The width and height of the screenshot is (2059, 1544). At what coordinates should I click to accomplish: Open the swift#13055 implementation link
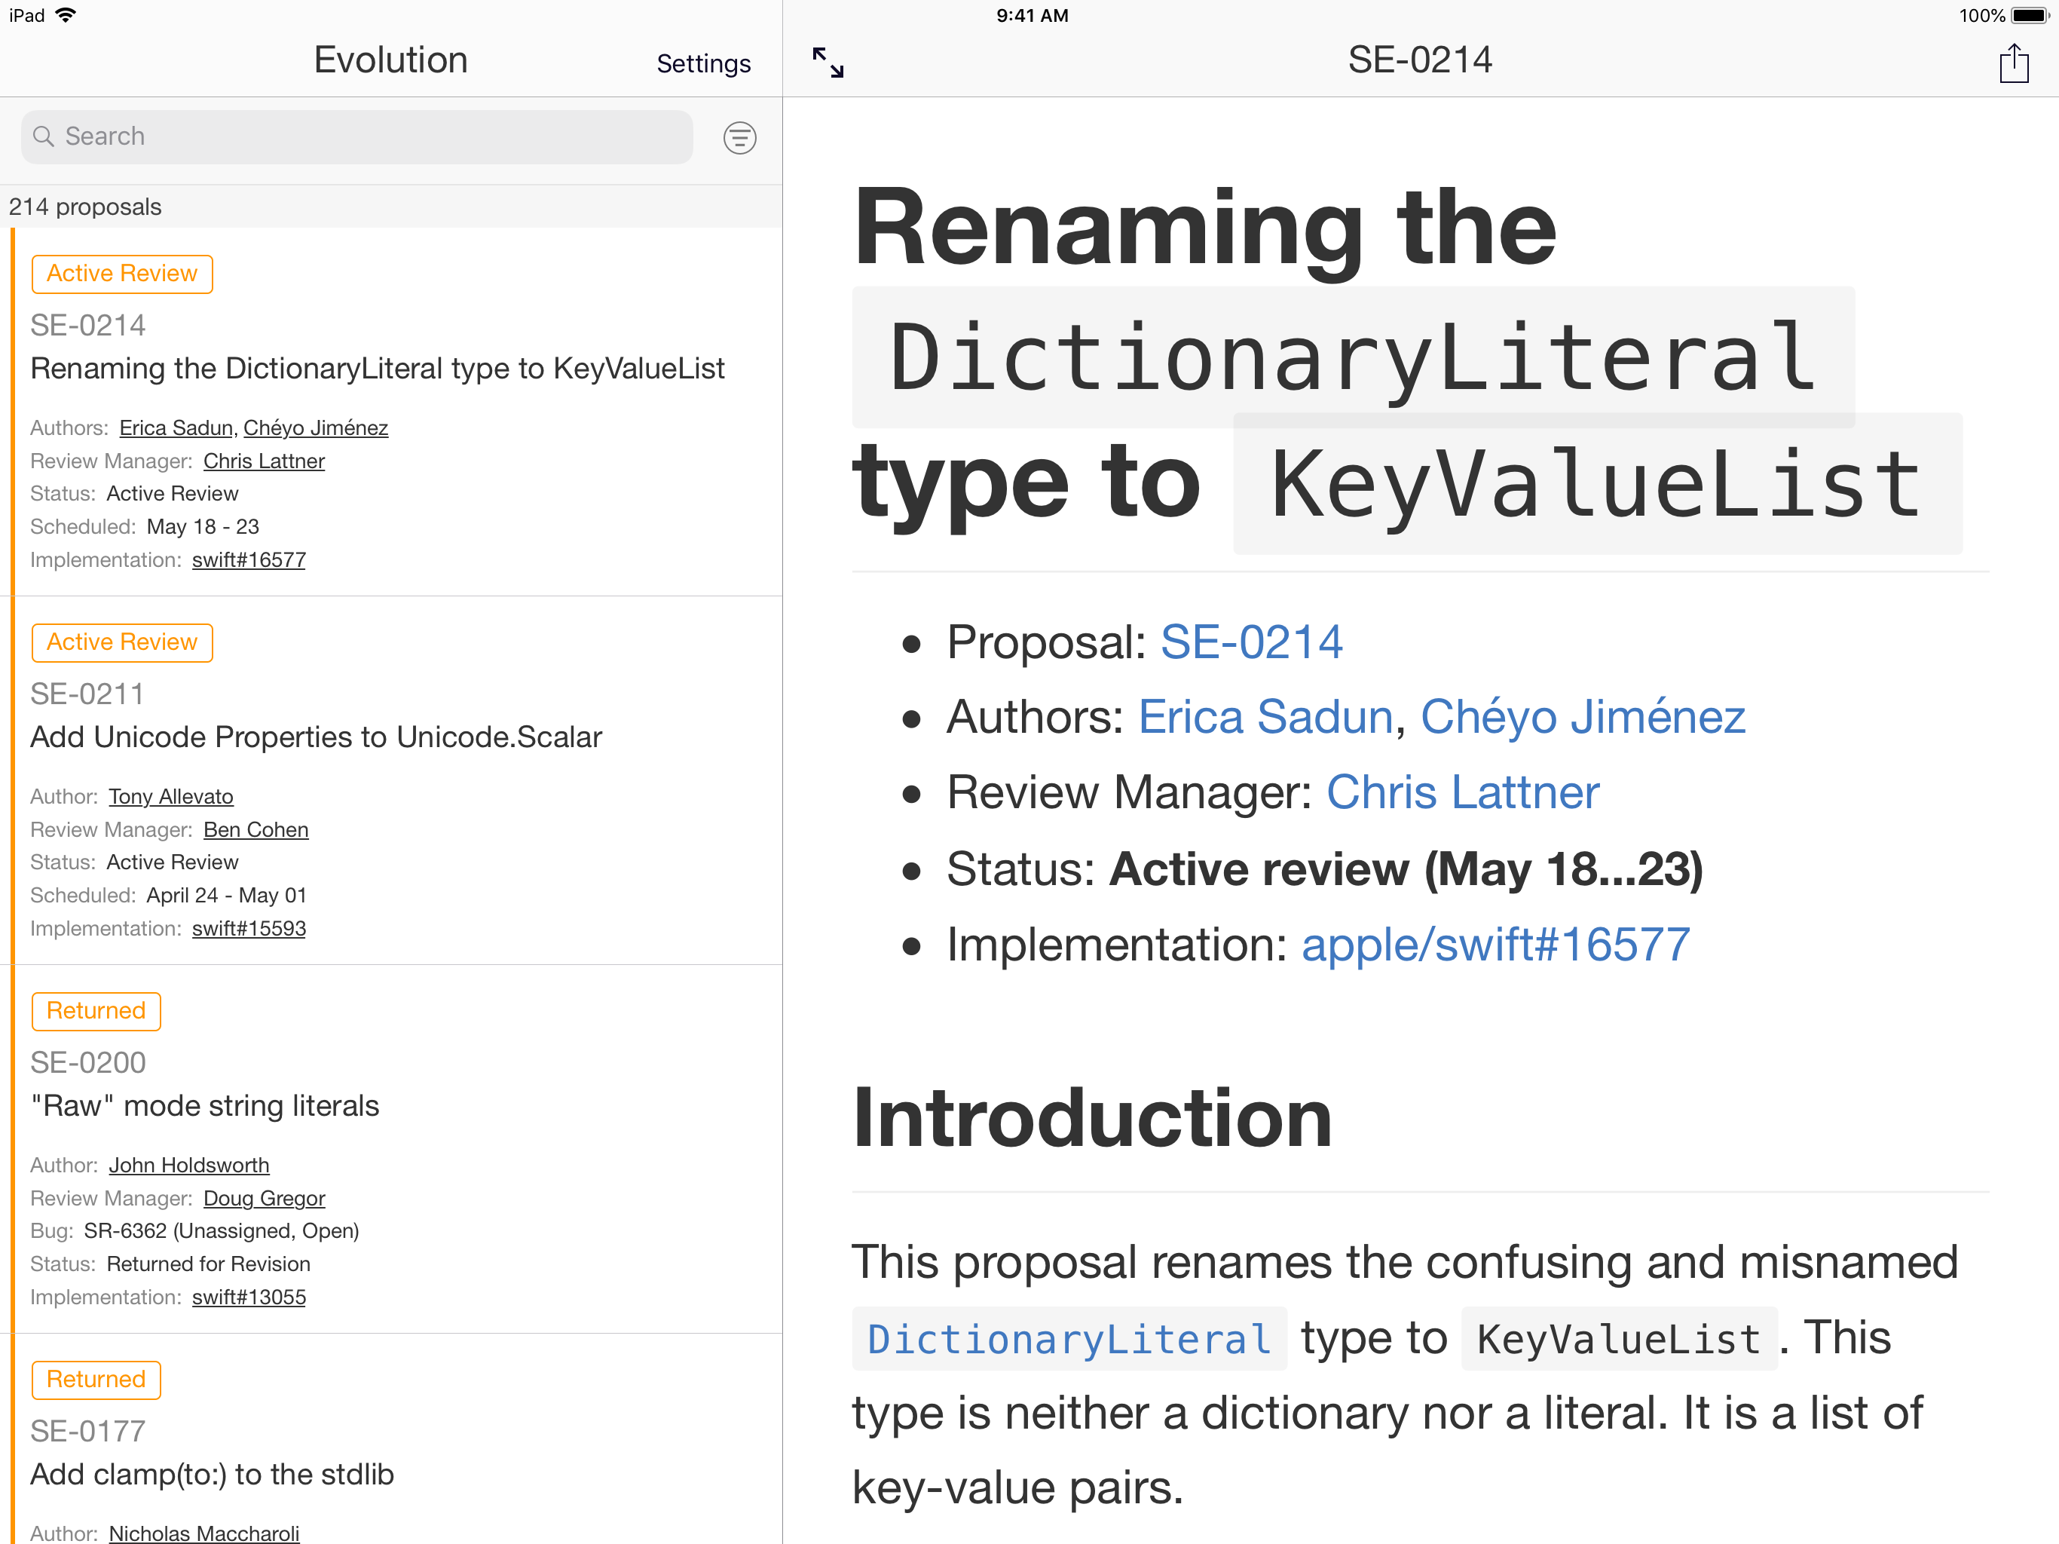[249, 1297]
